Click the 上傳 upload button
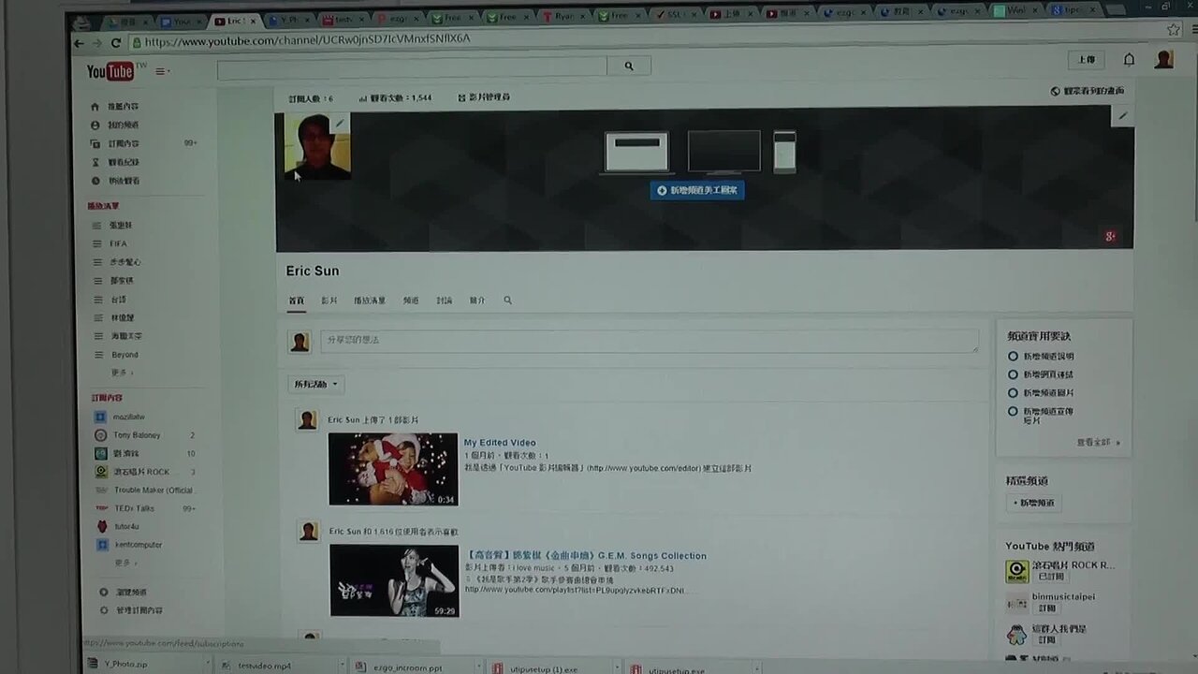This screenshot has width=1198, height=674. pyautogui.click(x=1086, y=60)
